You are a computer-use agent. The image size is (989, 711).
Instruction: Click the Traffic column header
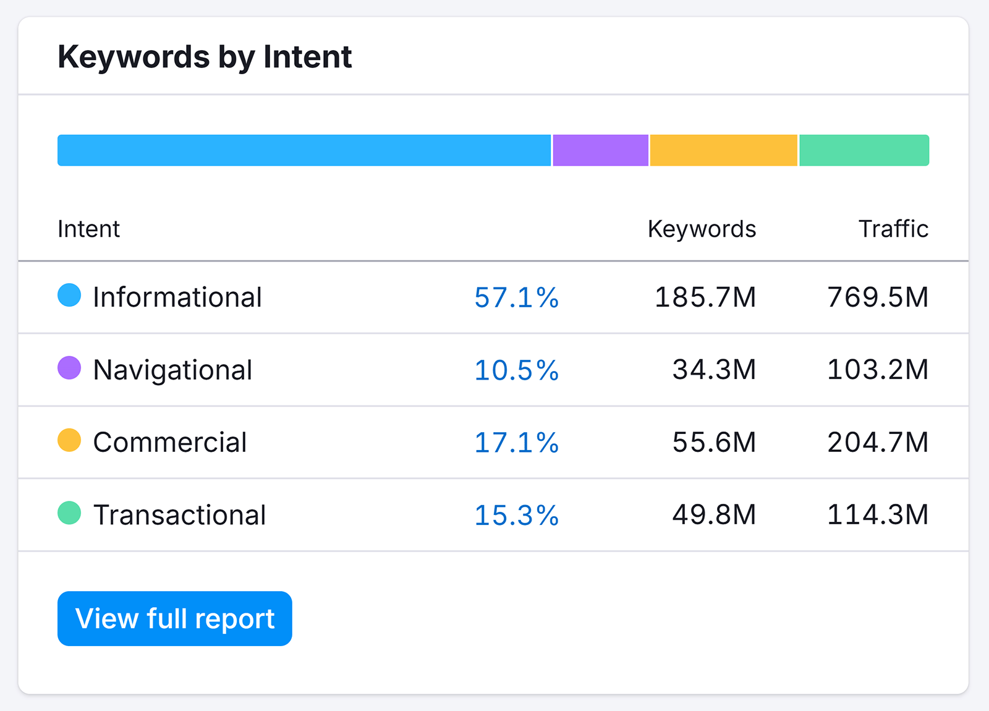coord(892,229)
